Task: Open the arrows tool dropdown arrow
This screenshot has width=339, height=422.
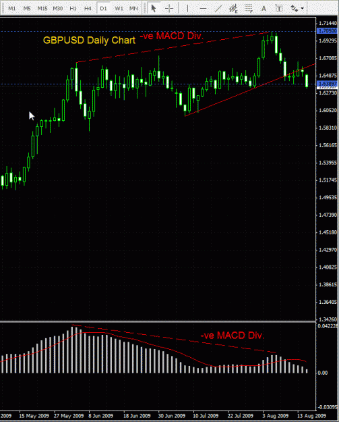Action: coord(303,9)
